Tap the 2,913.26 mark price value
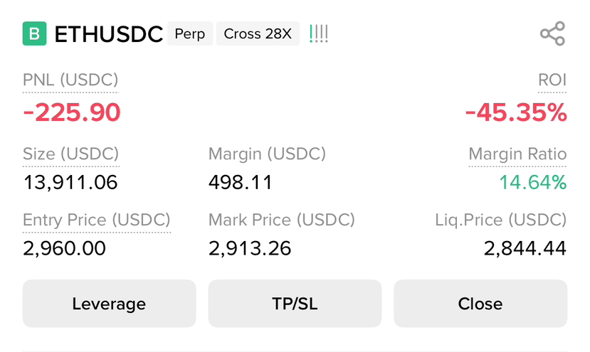The image size is (590, 352). point(250,248)
